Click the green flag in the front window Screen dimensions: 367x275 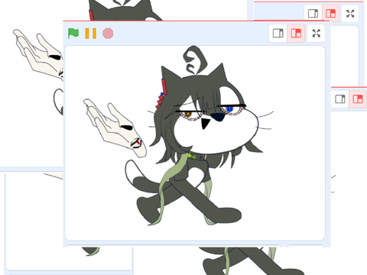tap(73, 34)
